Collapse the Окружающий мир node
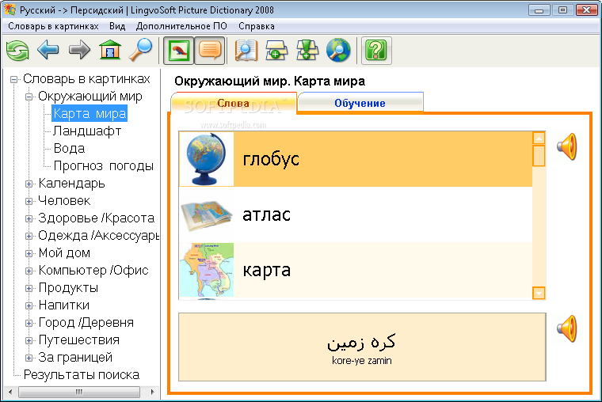This screenshot has height=402, width=602. pos(29,97)
